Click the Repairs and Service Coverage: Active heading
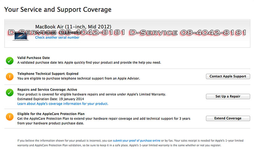Screen dimensions: 254x152 pyautogui.click(x=47, y=90)
